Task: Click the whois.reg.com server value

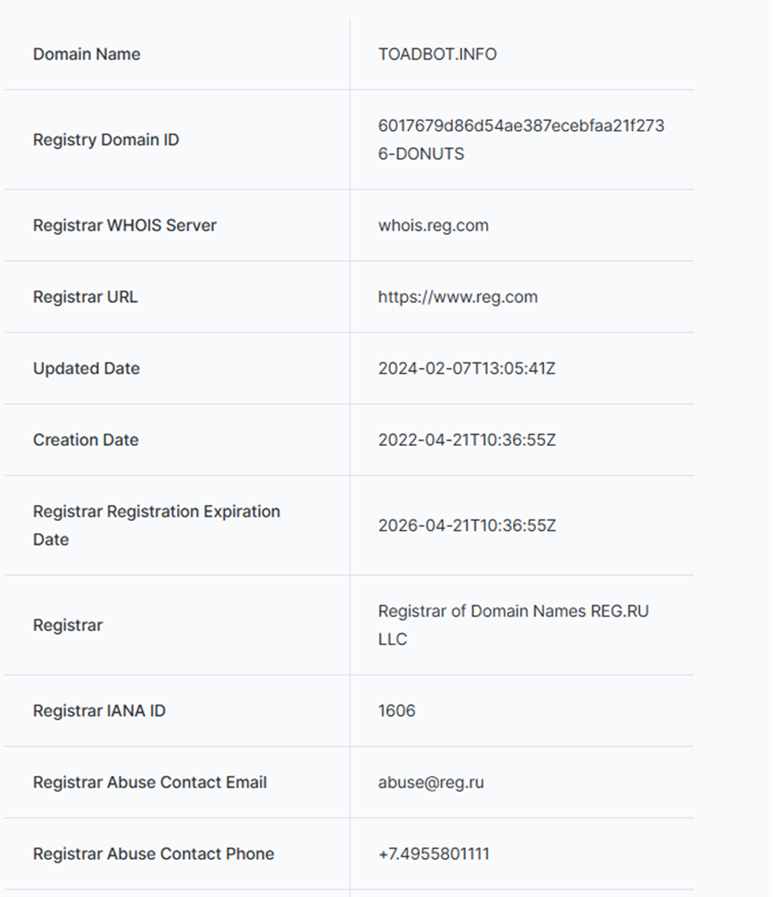Action: pos(433,225)
